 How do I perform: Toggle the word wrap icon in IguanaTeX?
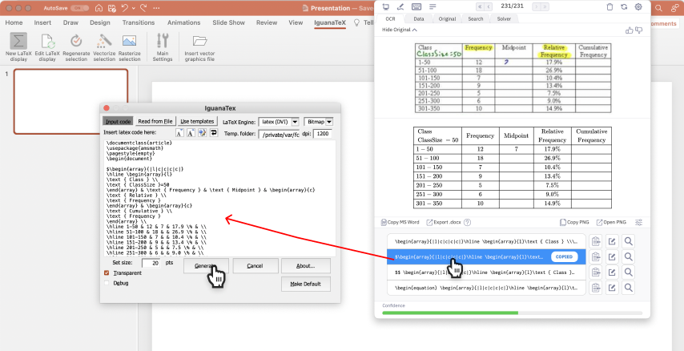click(x=214, y=133)
